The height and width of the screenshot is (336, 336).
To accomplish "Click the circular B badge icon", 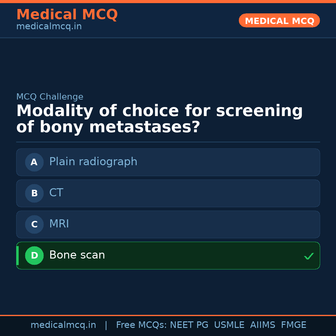I will 34,193.
